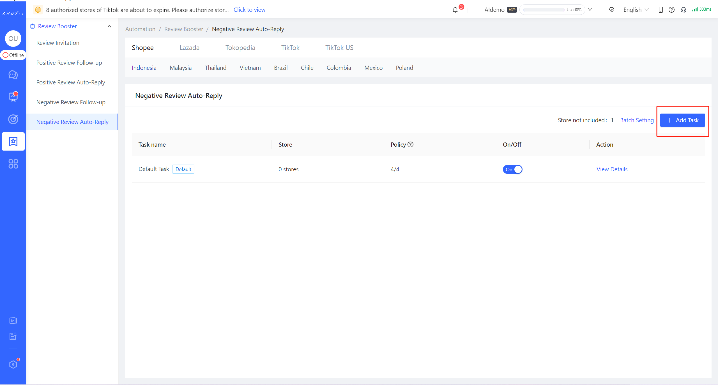Viewport: 718px width, 385px height.
Task: Click the Aldemo account name
Action: click(494, 10)
